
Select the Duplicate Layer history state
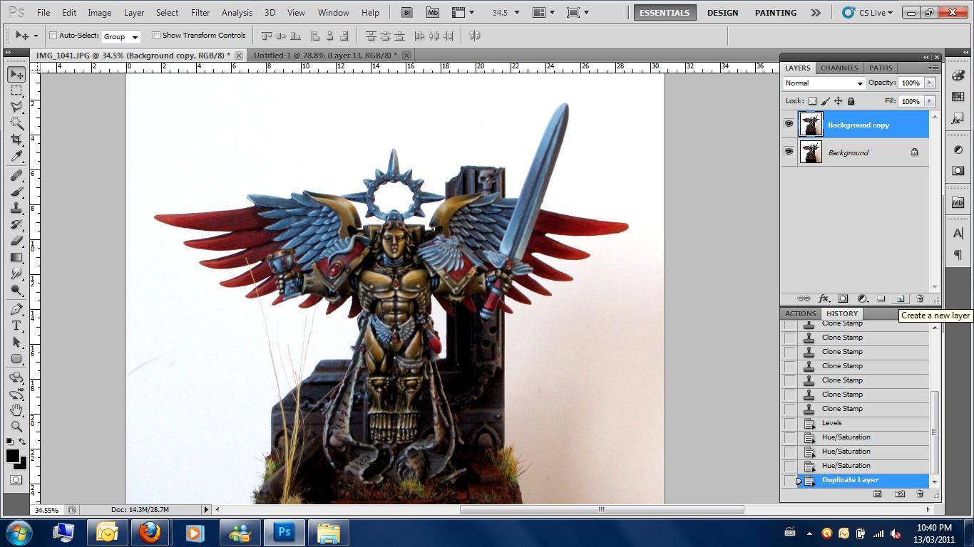point(856,480)
